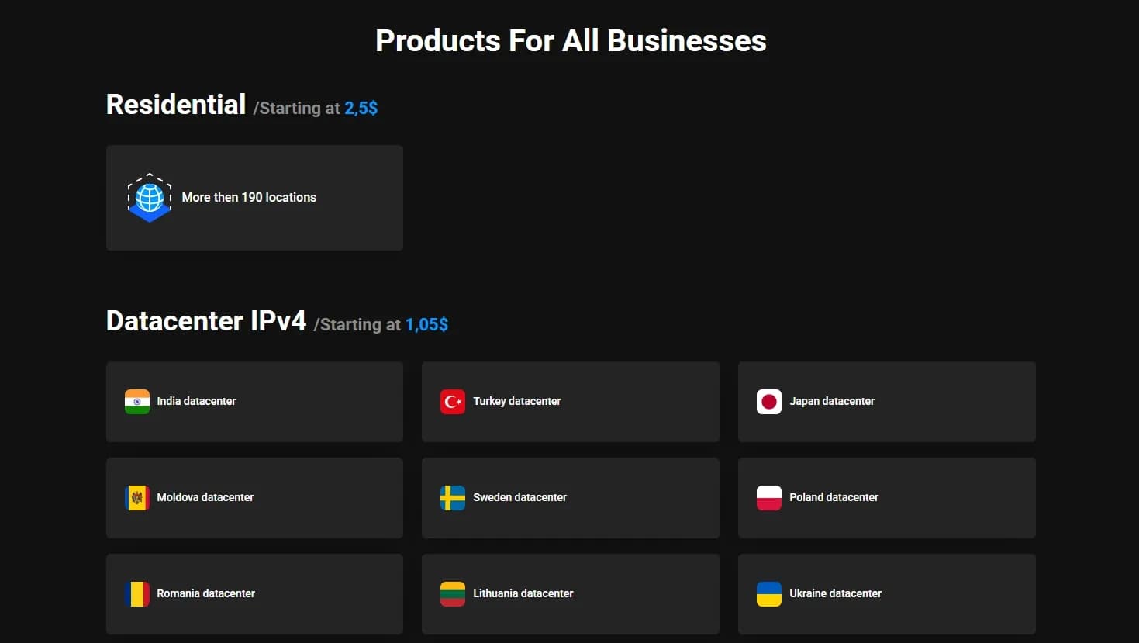1139x643 pixels.
Task: Open More then 190 locations text
Action: click(249, 198)
